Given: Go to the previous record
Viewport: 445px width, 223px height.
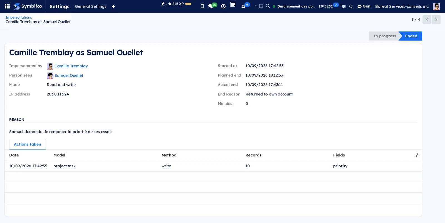Looking at the screenshot, I should (x=427, y=19).
